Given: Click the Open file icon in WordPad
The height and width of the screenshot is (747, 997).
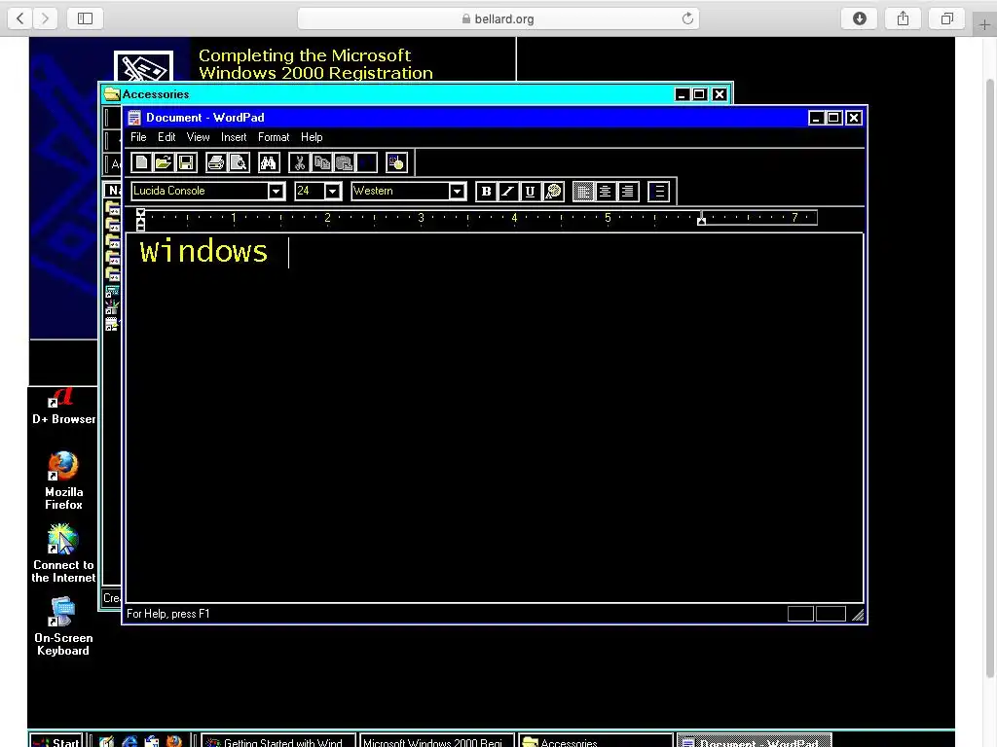Looking at the screenshot, I should click(x=164, y=162).
